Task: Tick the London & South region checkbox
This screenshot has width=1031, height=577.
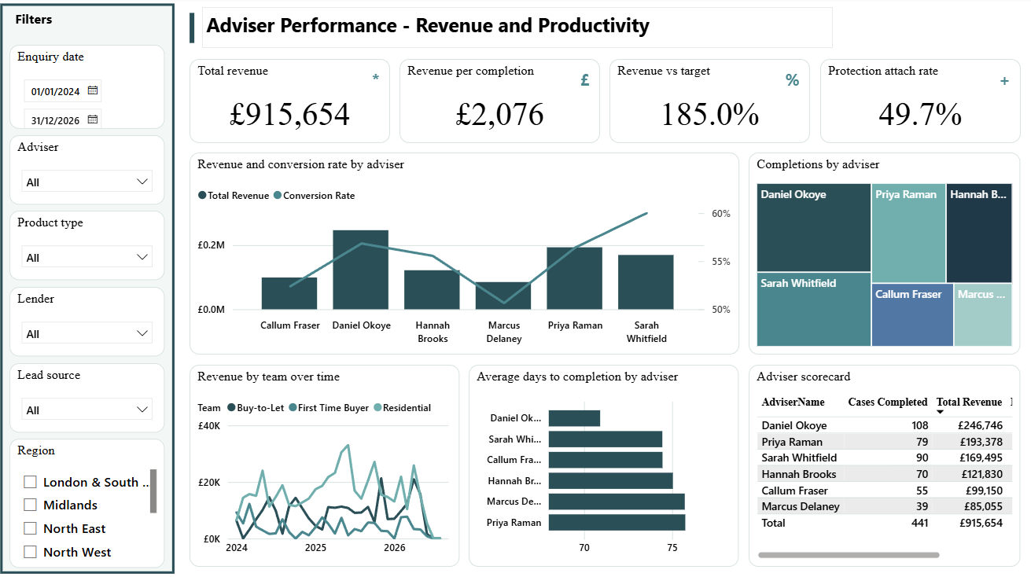Action: pos(31,482)
